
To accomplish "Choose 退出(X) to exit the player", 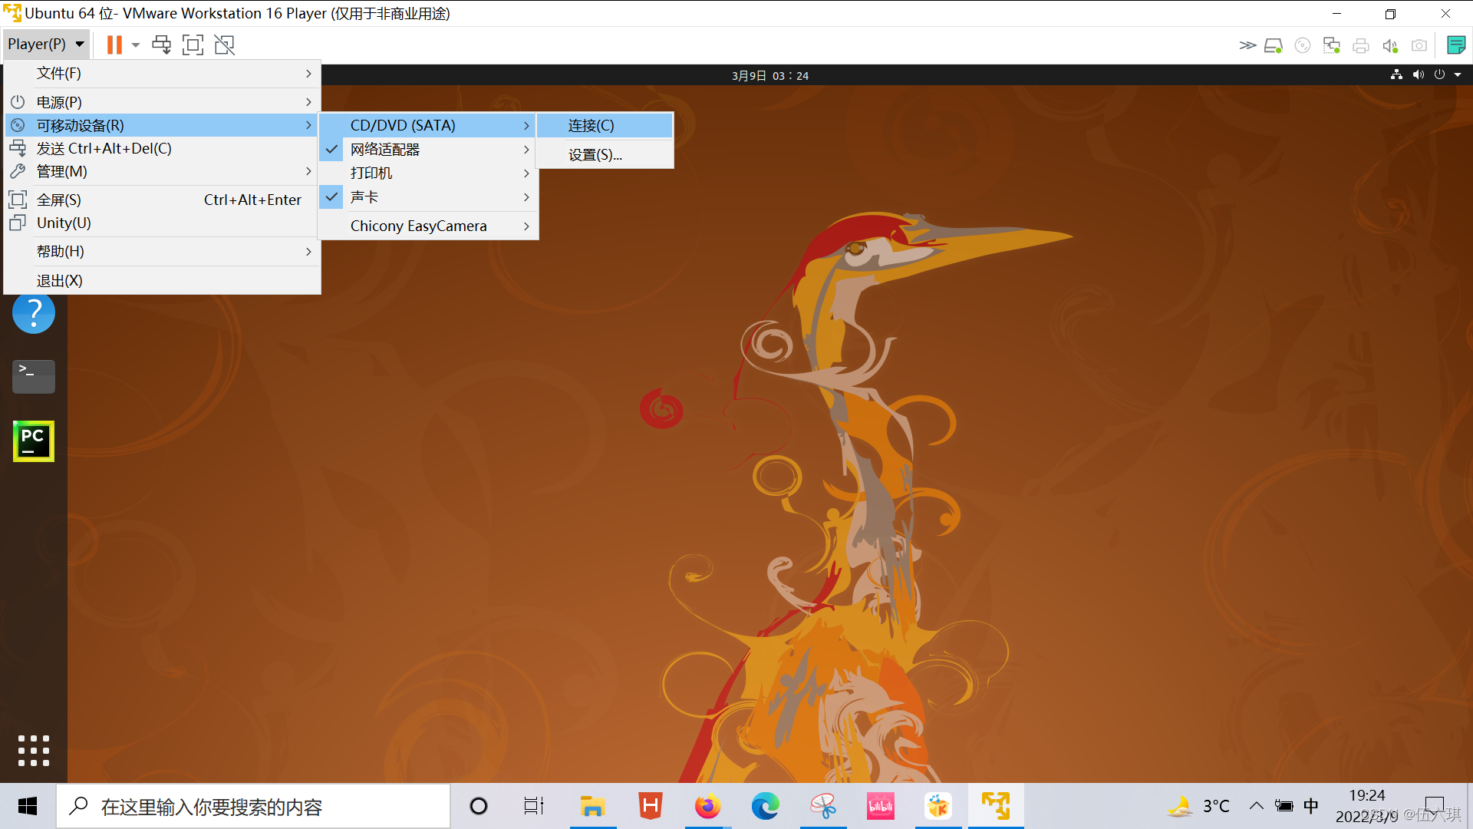I will coord(162,280).
